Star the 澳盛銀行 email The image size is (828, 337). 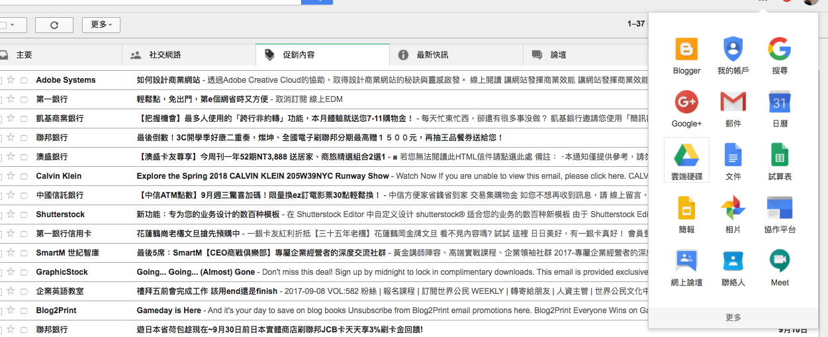(11, 157)
